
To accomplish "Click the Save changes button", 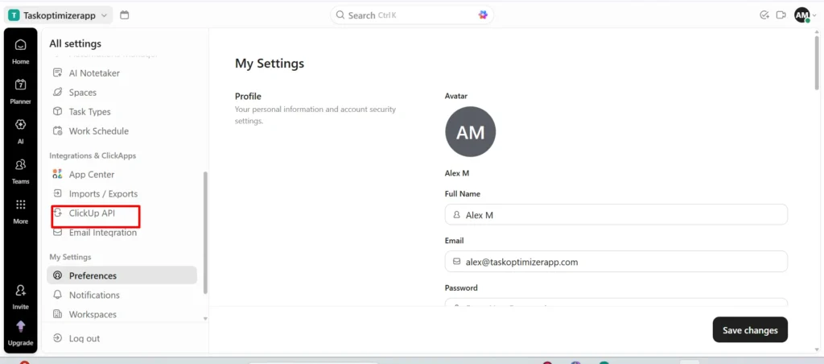I will pos(750,330).
